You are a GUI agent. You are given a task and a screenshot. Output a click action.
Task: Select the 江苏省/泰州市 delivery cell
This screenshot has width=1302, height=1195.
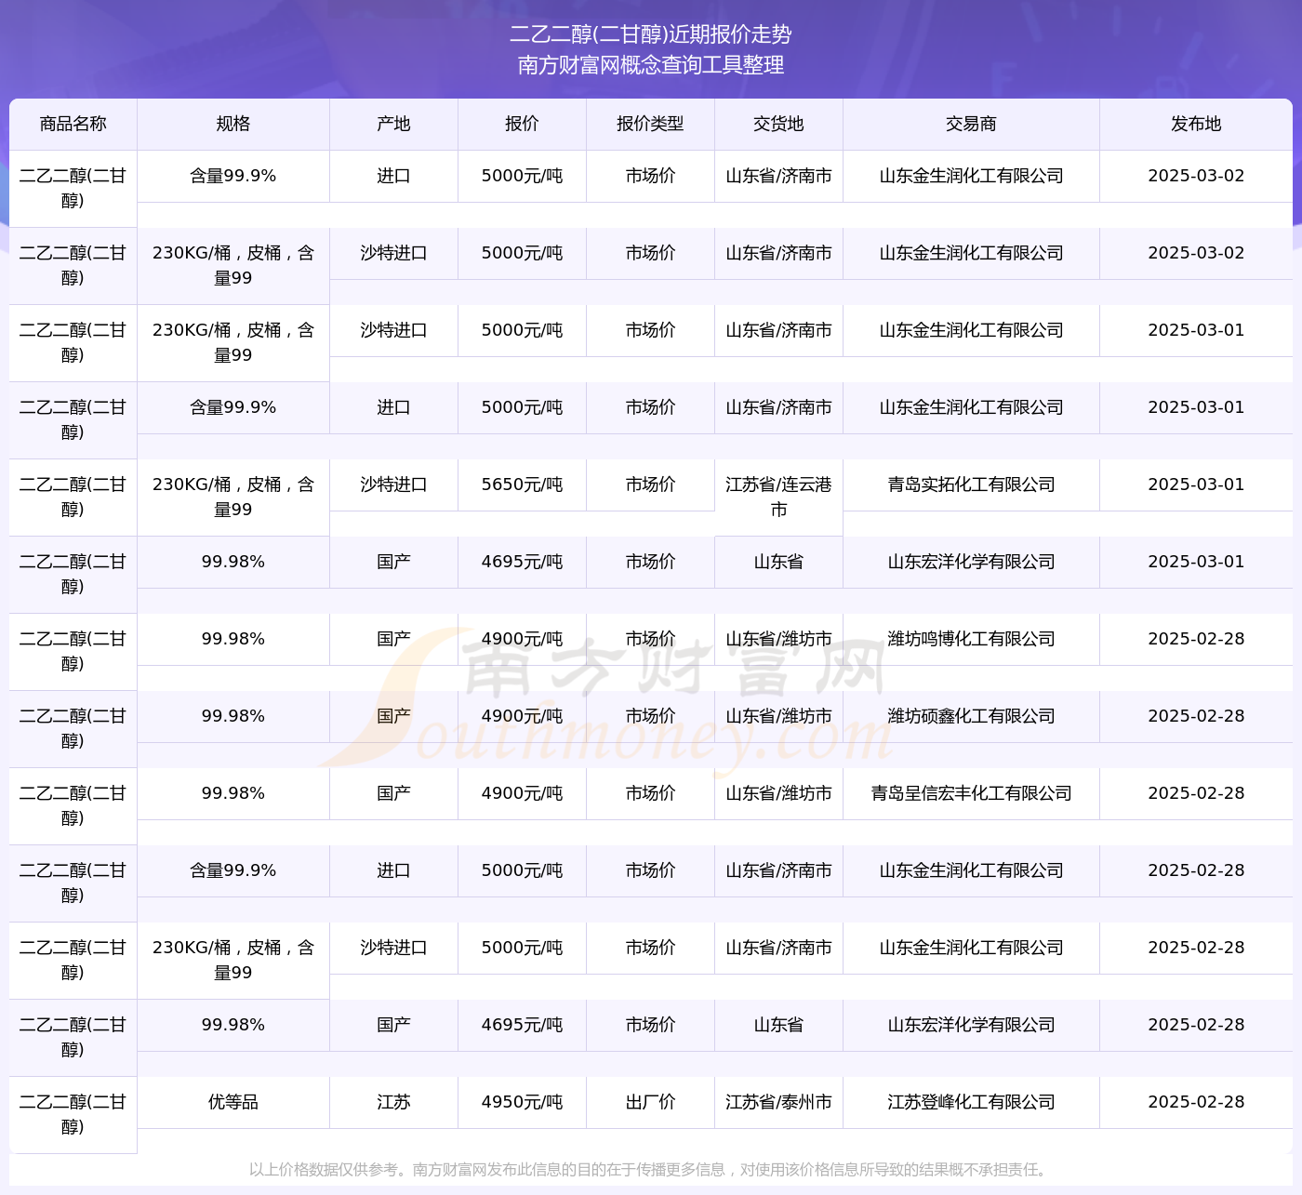coord(778,1102)
